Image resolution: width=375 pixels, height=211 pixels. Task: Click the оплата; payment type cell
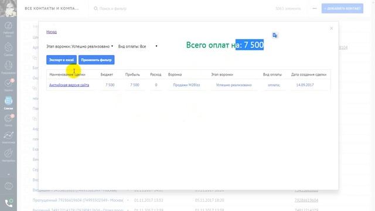(x=274, y=85)
